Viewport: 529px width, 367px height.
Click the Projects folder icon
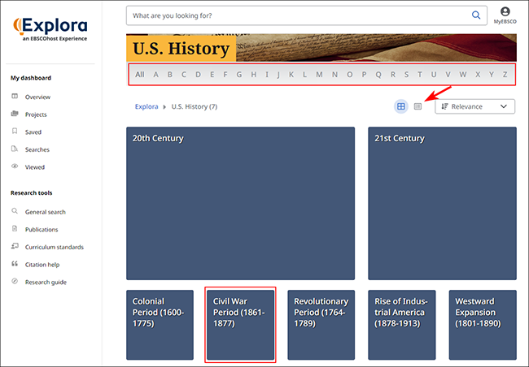(x=15, y=114)
